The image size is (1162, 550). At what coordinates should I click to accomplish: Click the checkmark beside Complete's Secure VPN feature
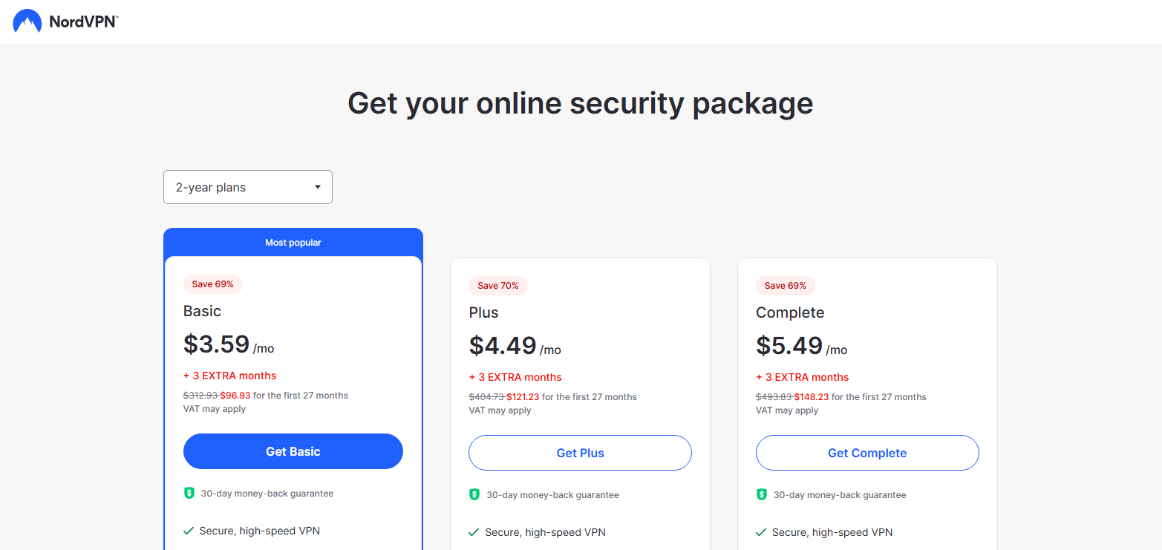(x=761, y=532)
